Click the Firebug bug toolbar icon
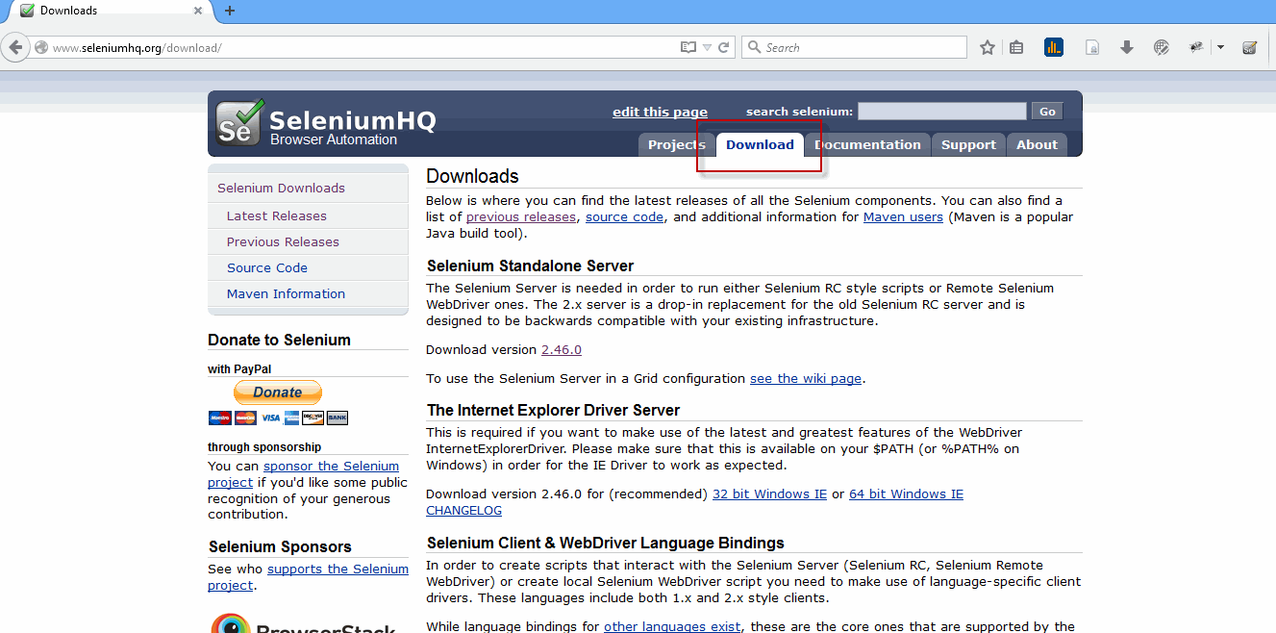Image resolution: width=1276 pixels, height=633 pixels. (1197, 47)
